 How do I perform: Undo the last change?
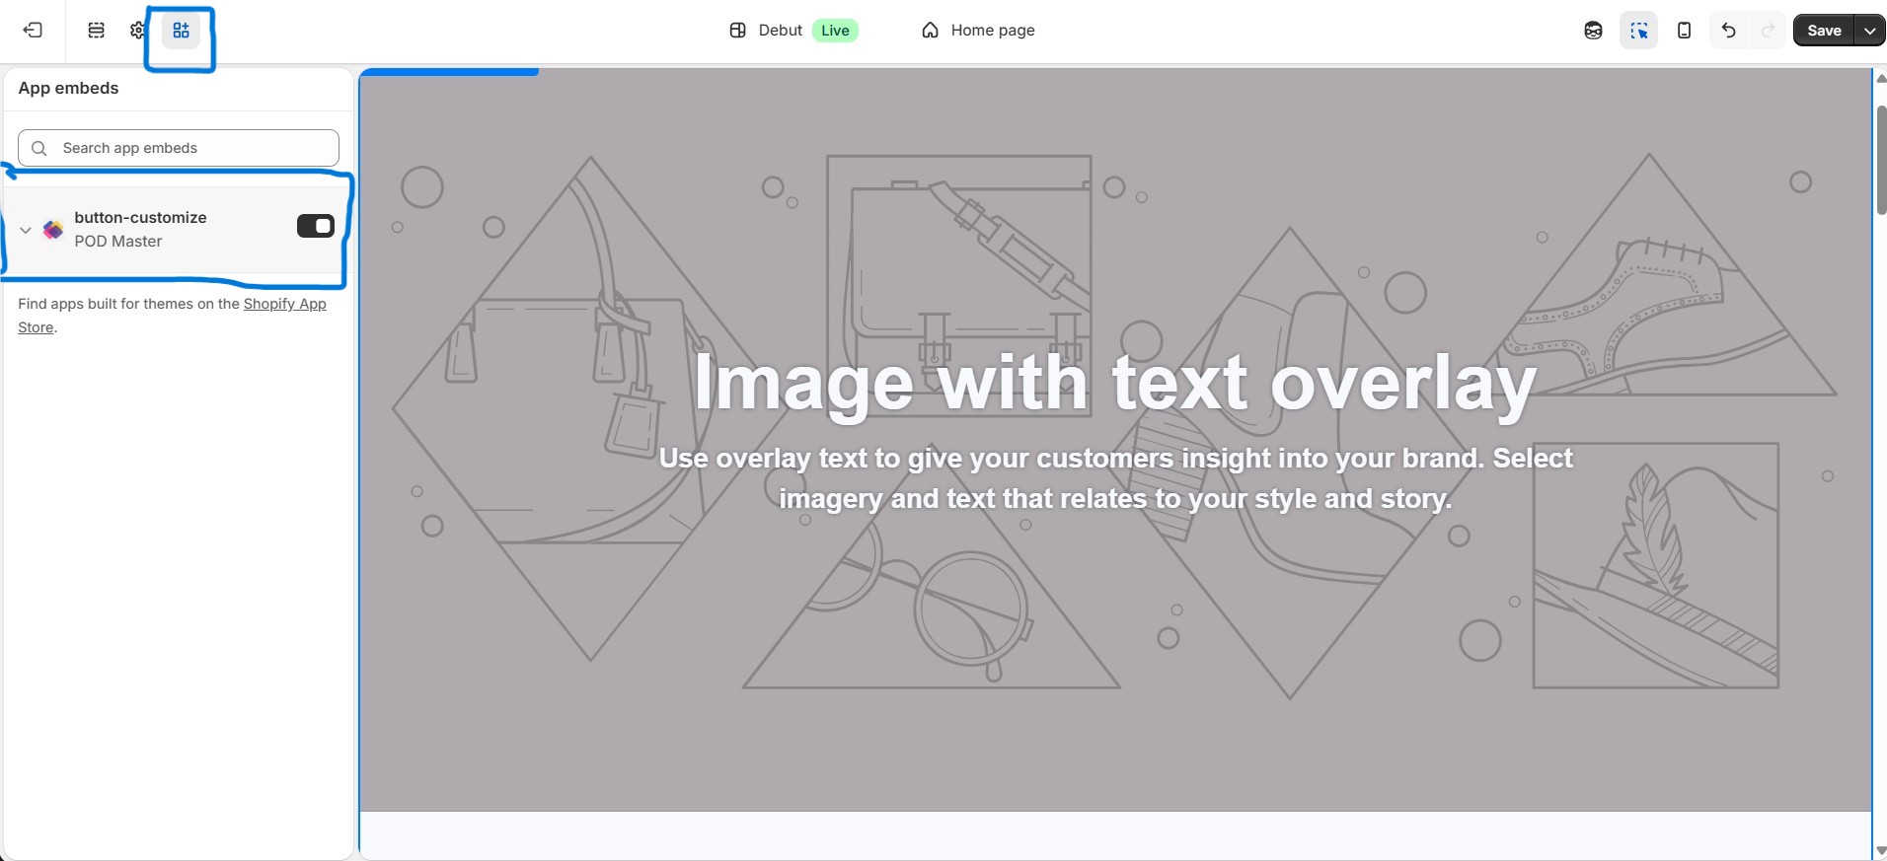tap(1728, 31)
